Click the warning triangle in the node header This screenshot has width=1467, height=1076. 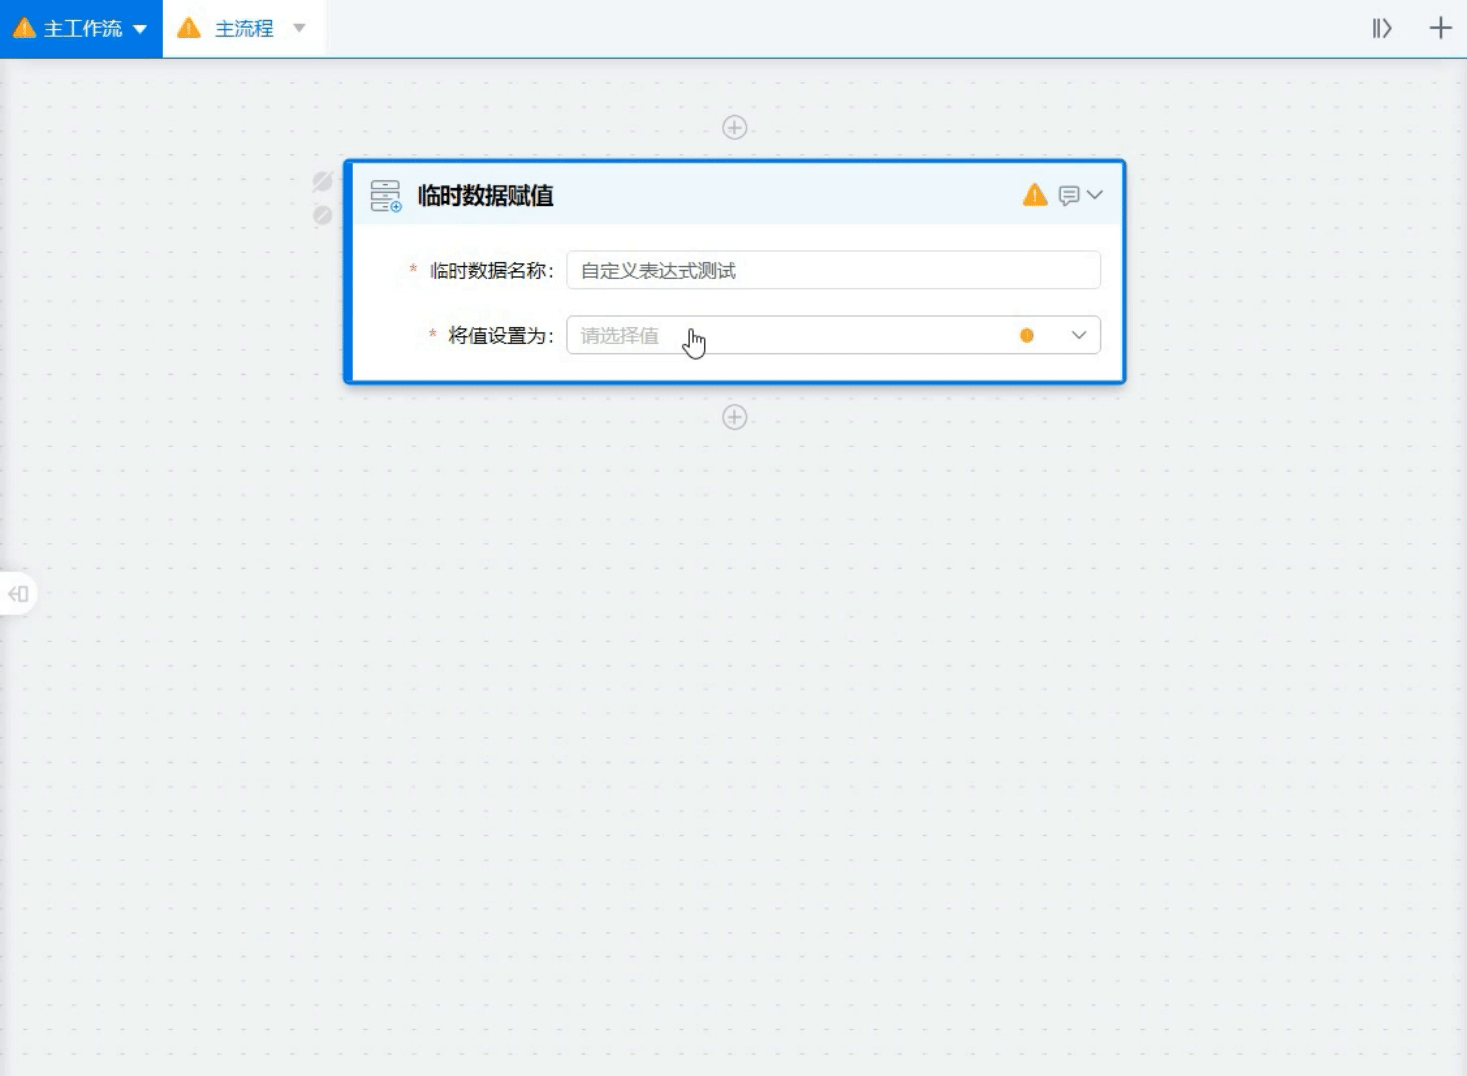(1034, 195)
